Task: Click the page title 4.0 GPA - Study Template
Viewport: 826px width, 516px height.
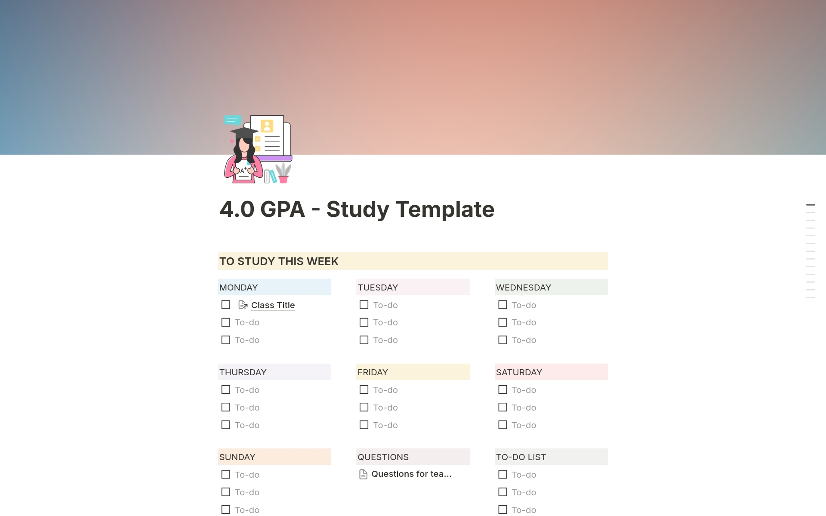Action: (357, 209)
